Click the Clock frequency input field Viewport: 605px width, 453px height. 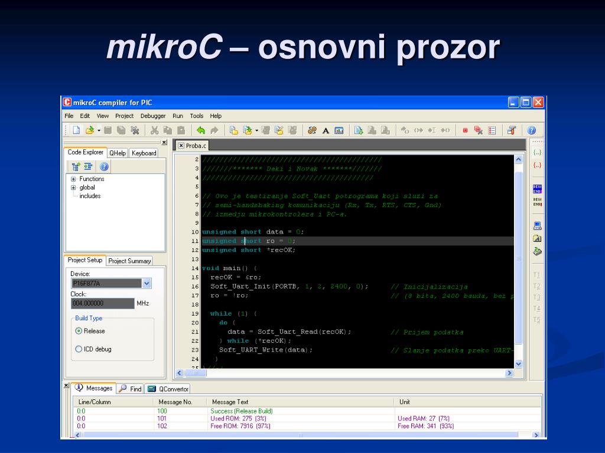[103, 303]
